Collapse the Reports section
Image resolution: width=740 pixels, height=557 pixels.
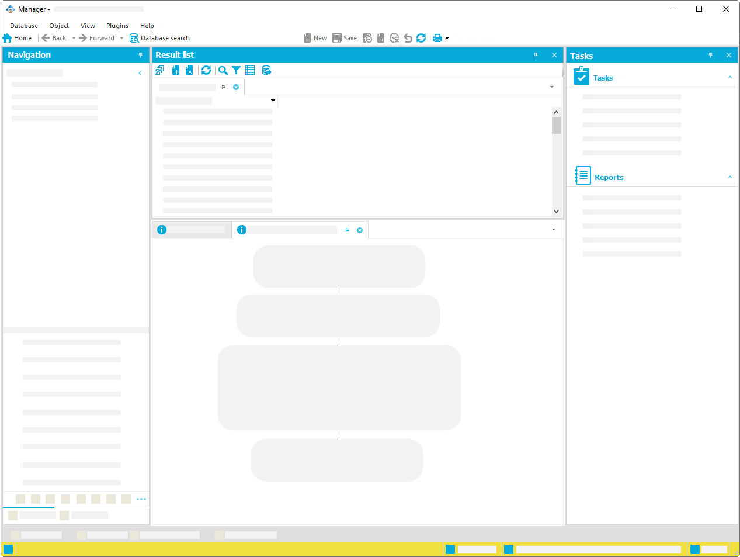(730, 177)
